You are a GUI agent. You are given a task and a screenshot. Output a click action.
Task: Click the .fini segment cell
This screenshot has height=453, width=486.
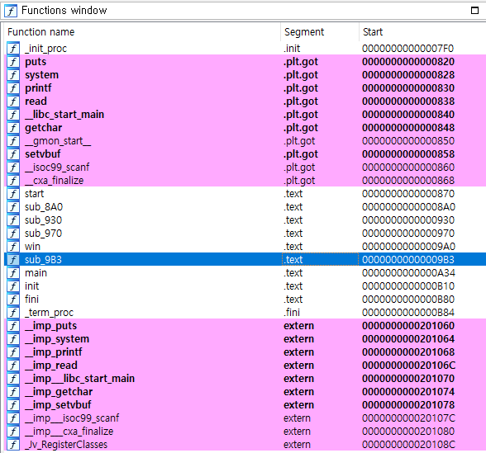pyautogui.click(x=292, y=313)
